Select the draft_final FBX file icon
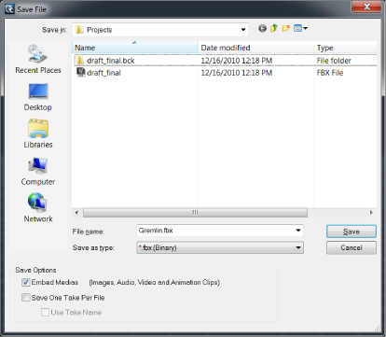386x337 pixels. pos(81,73)
